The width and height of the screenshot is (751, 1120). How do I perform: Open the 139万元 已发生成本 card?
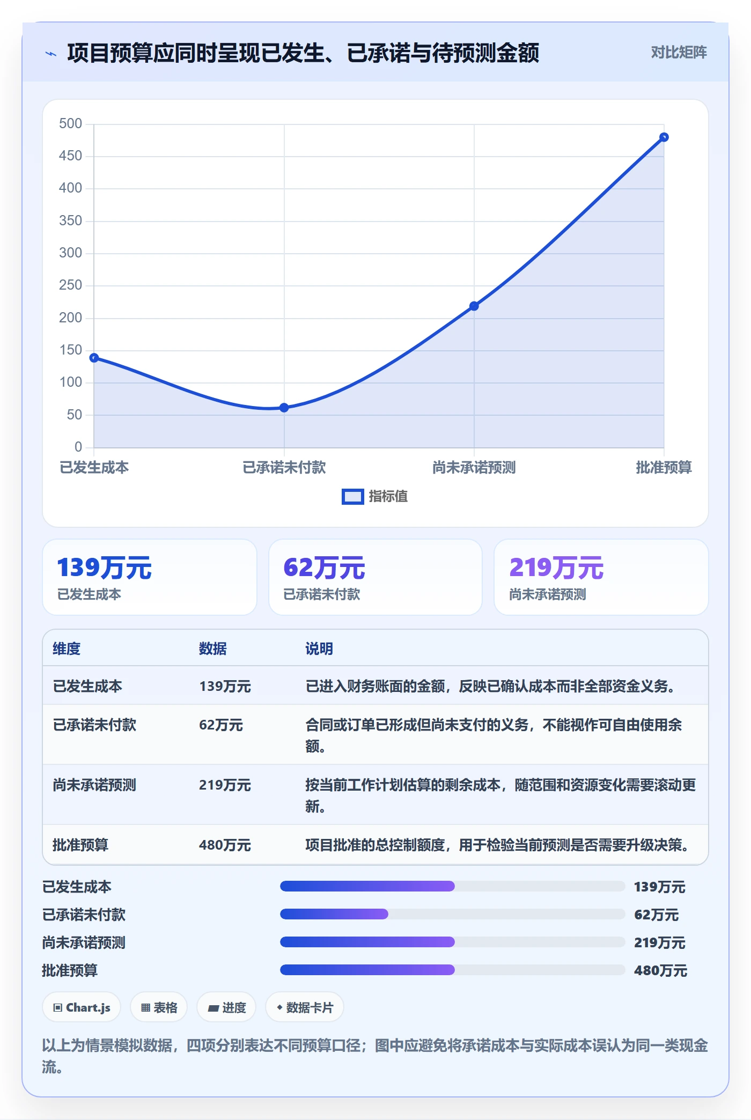(150, 577)
